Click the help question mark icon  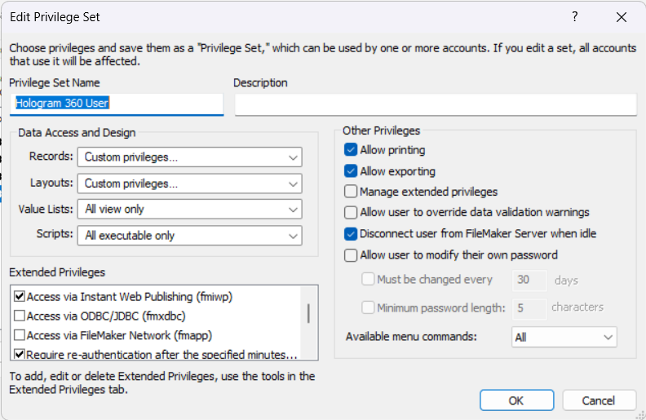tap(574, 16)
